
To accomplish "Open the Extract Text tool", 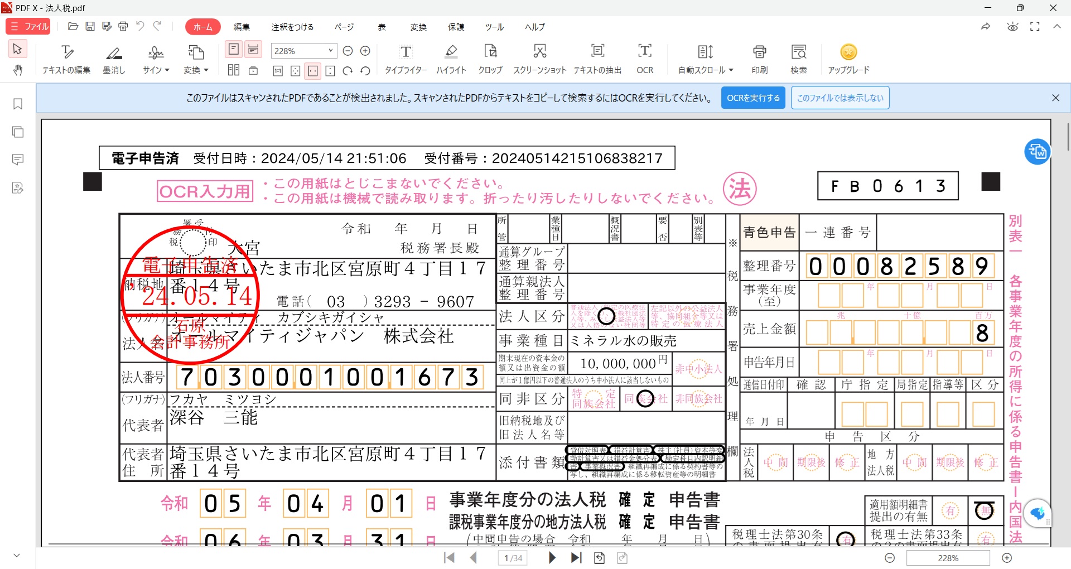I will point(597,58).
